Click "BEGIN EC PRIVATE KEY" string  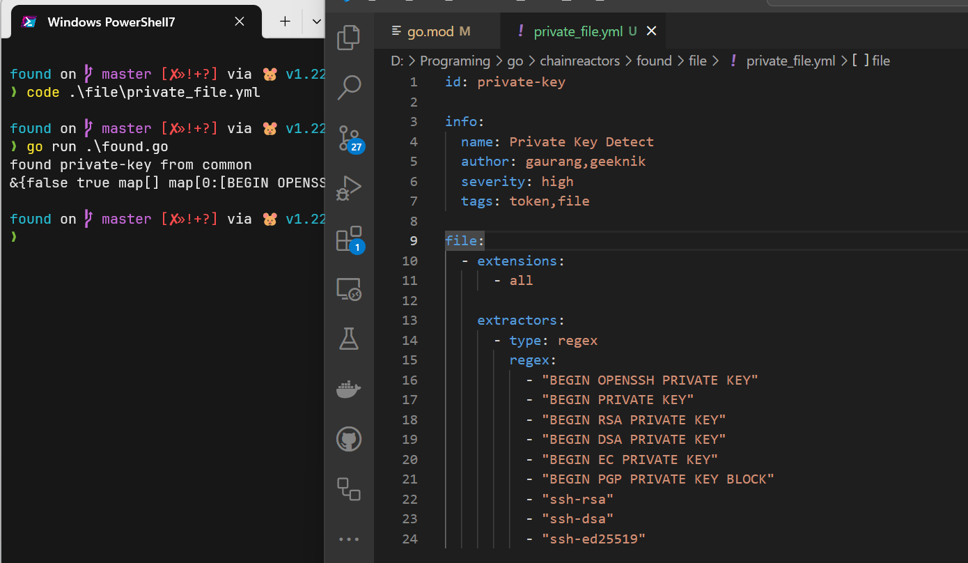[630, 460]
